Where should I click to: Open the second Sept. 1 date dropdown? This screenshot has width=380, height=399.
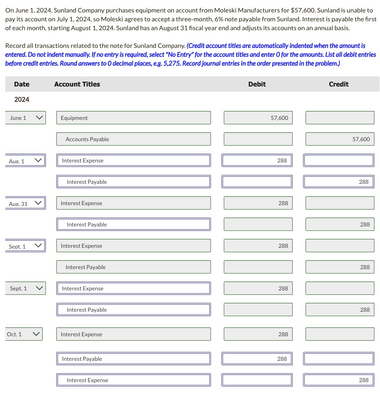(25, 288)
